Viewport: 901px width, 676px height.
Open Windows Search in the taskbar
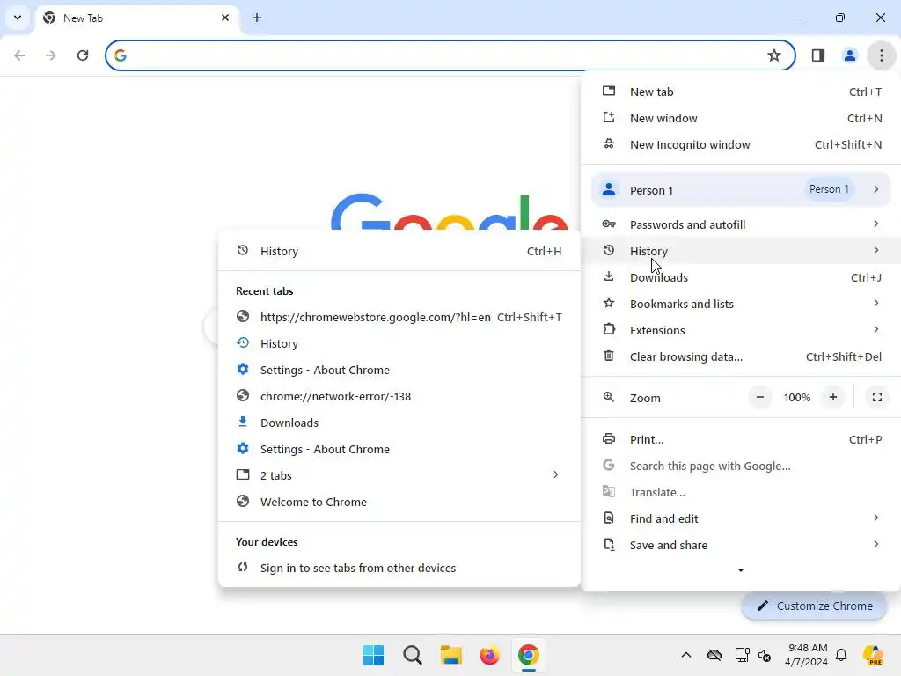pos(413,655)
